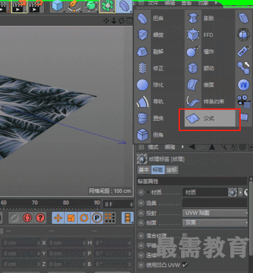Select the 螺旋 twist deformer
253x273 pixels.
(150, 35)
